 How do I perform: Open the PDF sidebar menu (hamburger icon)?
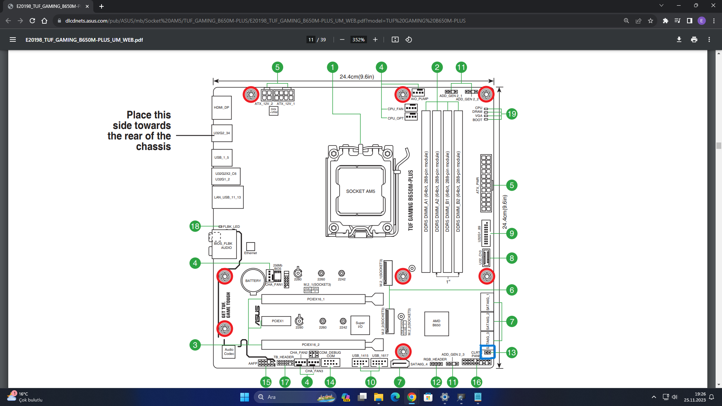coord(13,39)
